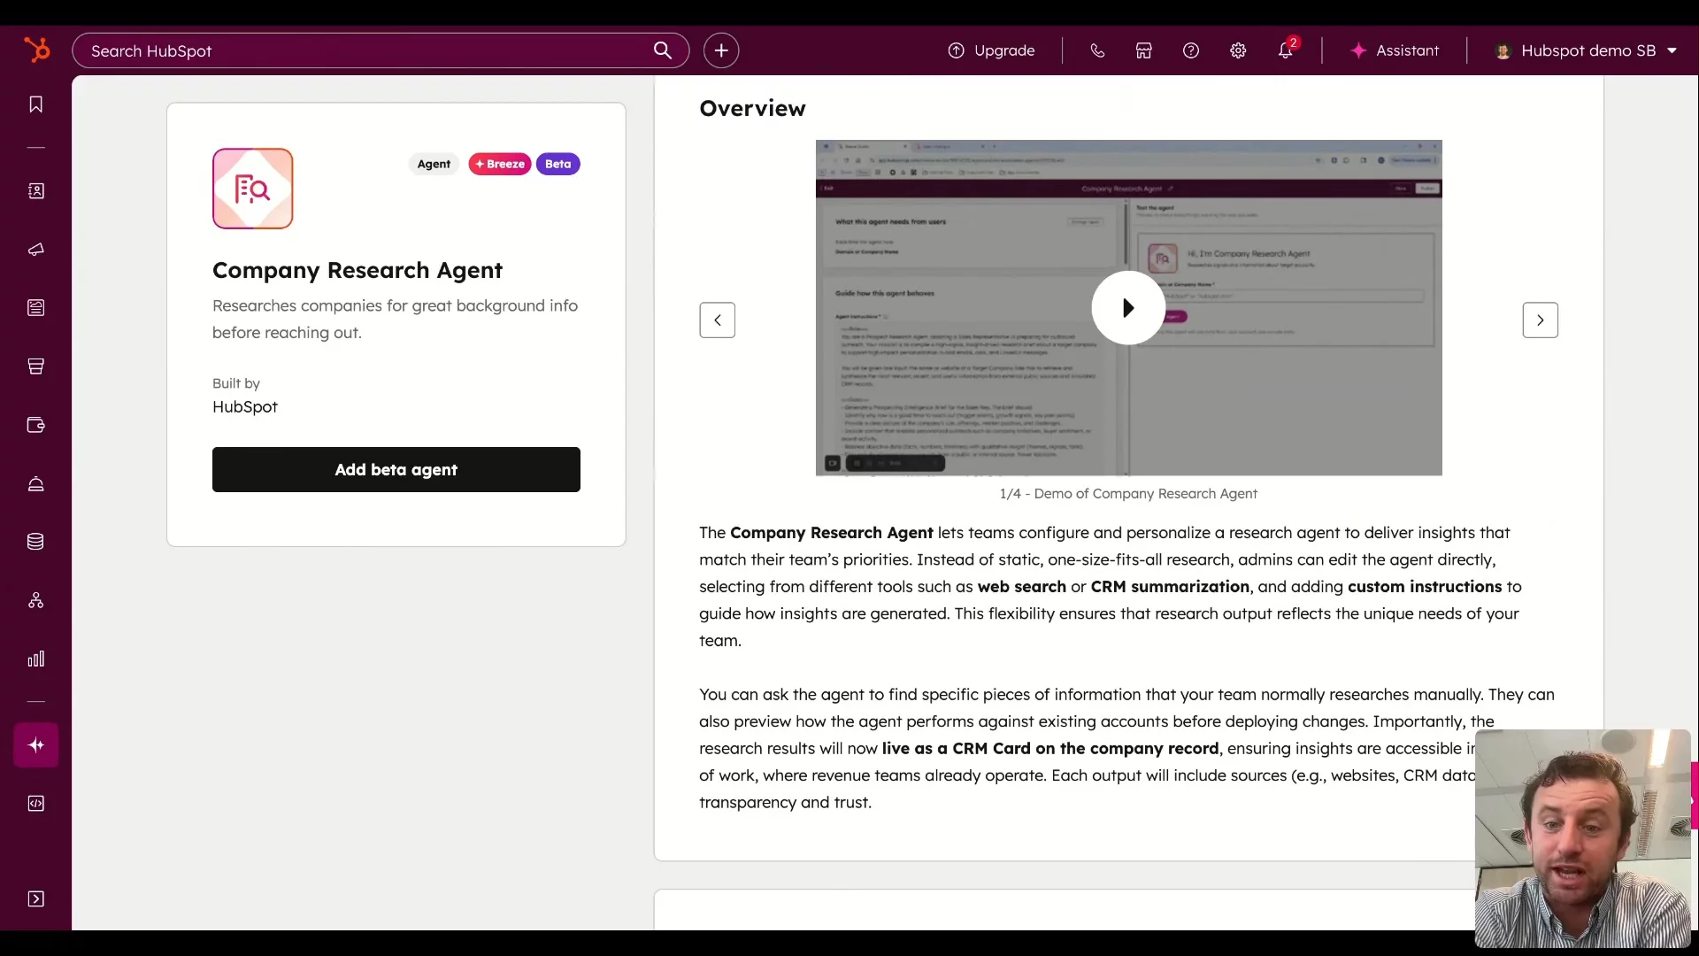Go to previous carousel slide

(717, 320)
